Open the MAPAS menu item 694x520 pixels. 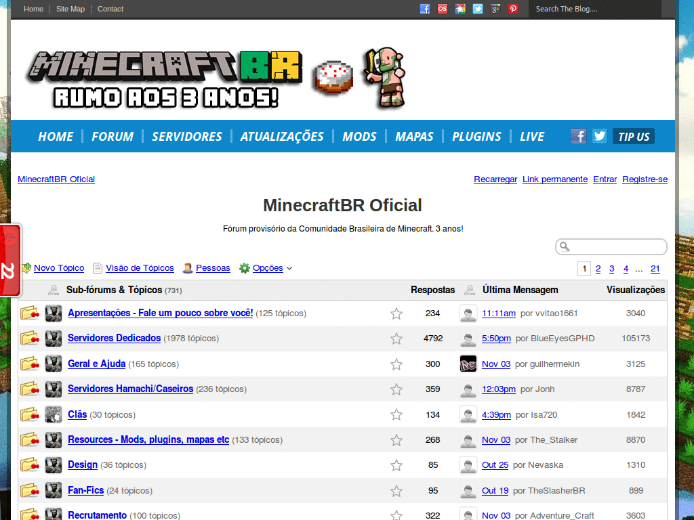pyautogui.click(x=414, y=137)
